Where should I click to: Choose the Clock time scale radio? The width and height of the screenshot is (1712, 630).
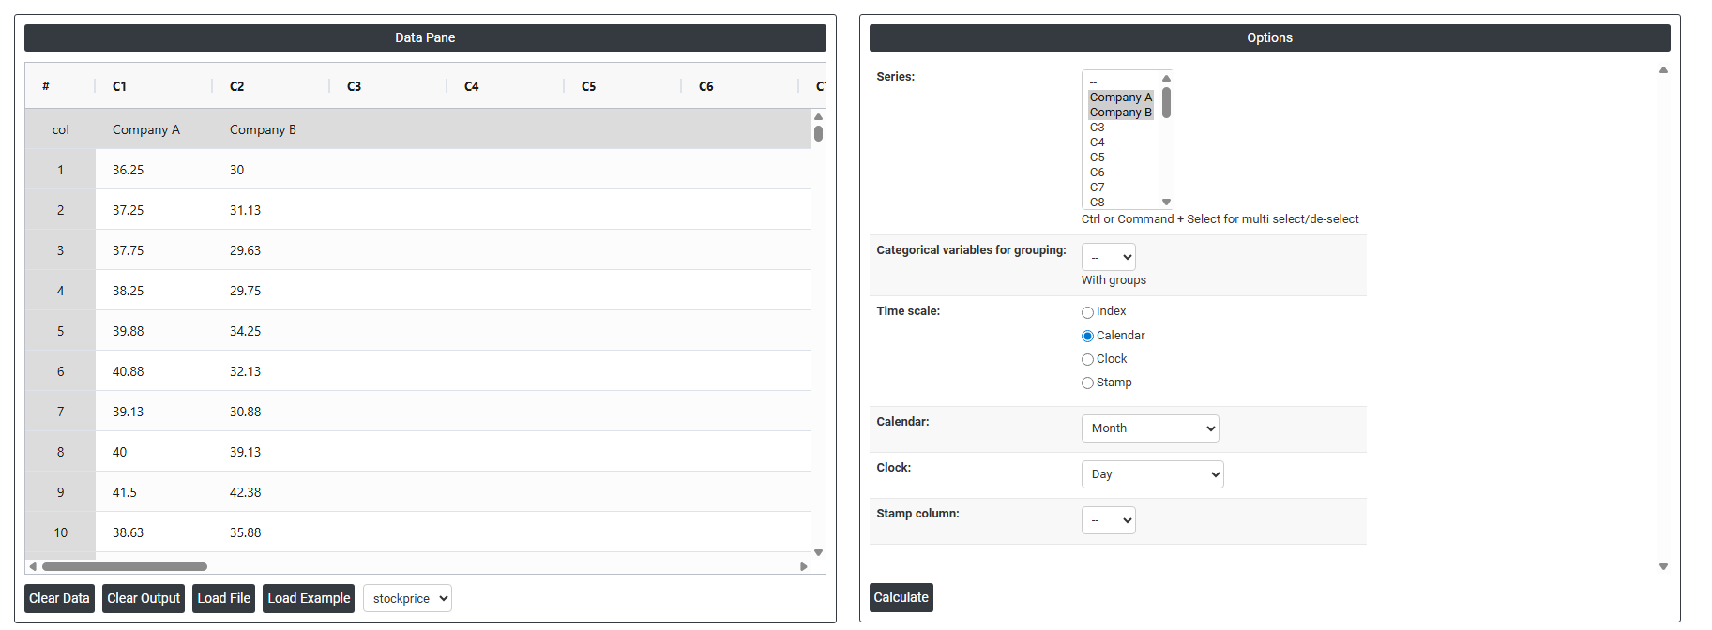(x=1087, y=360)
